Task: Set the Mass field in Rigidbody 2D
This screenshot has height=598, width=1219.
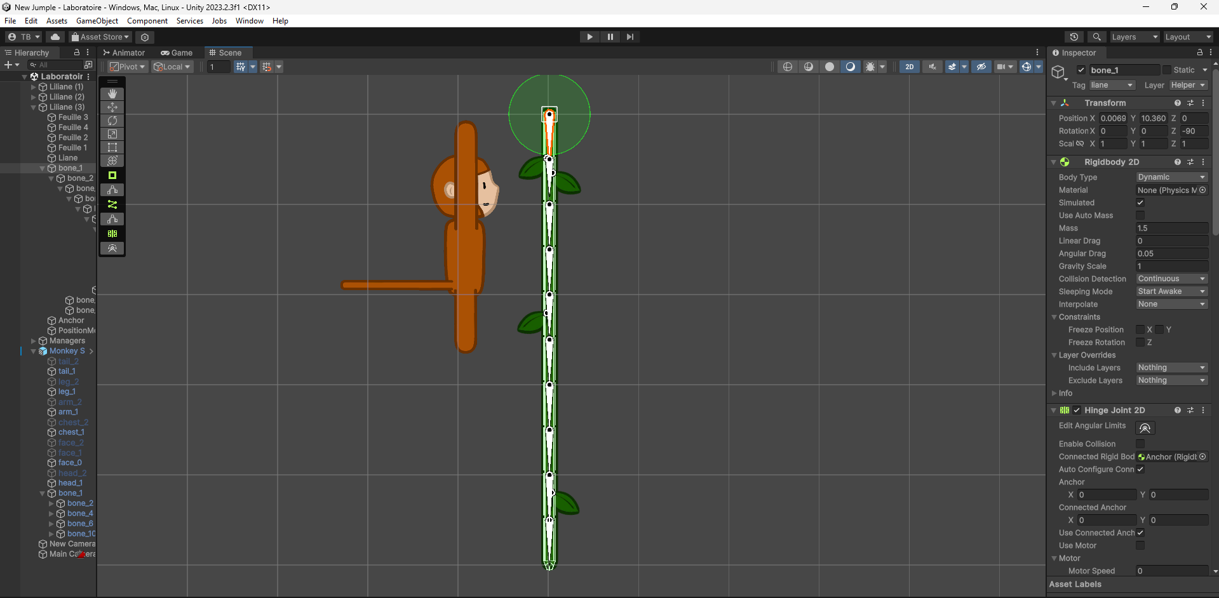Action: point(1171,228)
